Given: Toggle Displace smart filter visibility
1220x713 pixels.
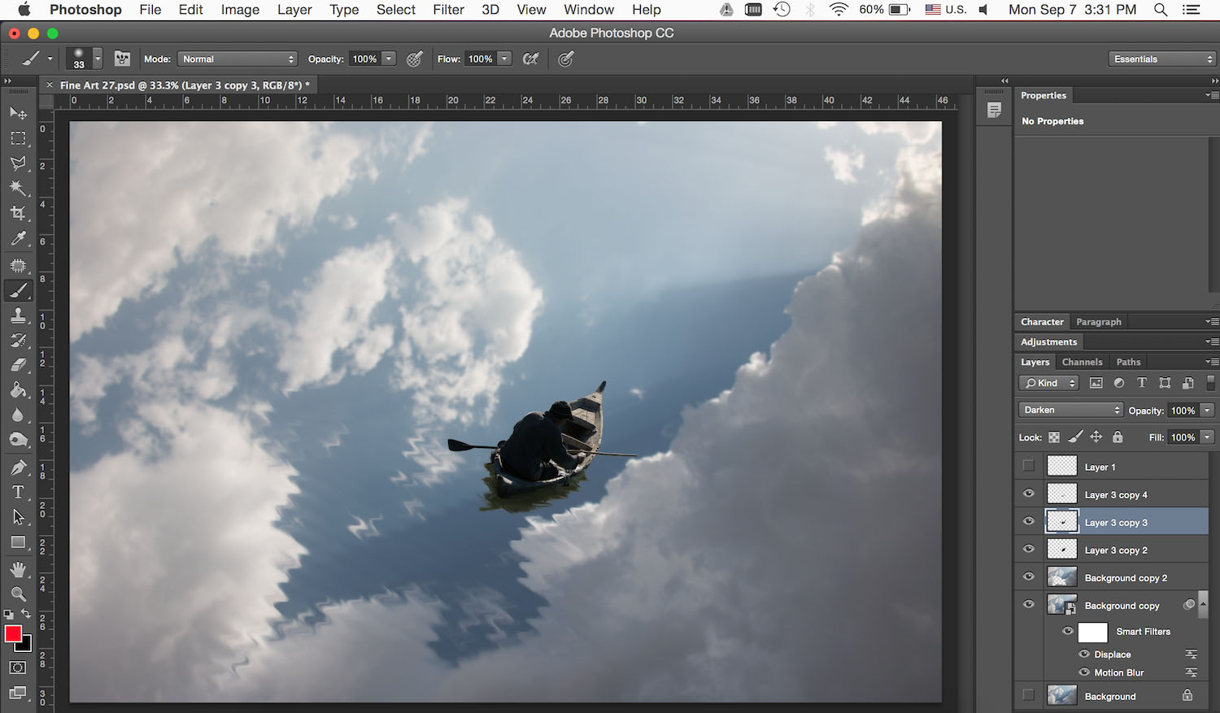Looking at the screenshot, I should click(1084, 654).
